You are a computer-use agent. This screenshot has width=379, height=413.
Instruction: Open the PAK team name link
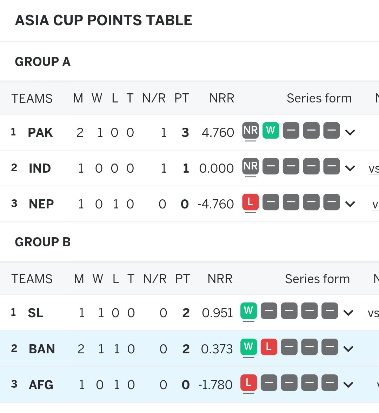tap(40, 132)
